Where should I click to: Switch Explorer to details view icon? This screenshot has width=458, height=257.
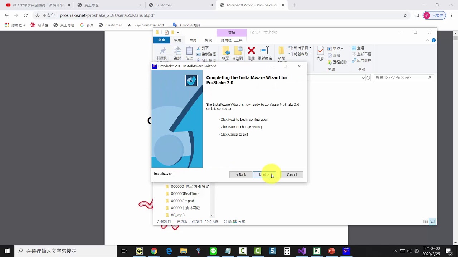[x=425, y=222]
